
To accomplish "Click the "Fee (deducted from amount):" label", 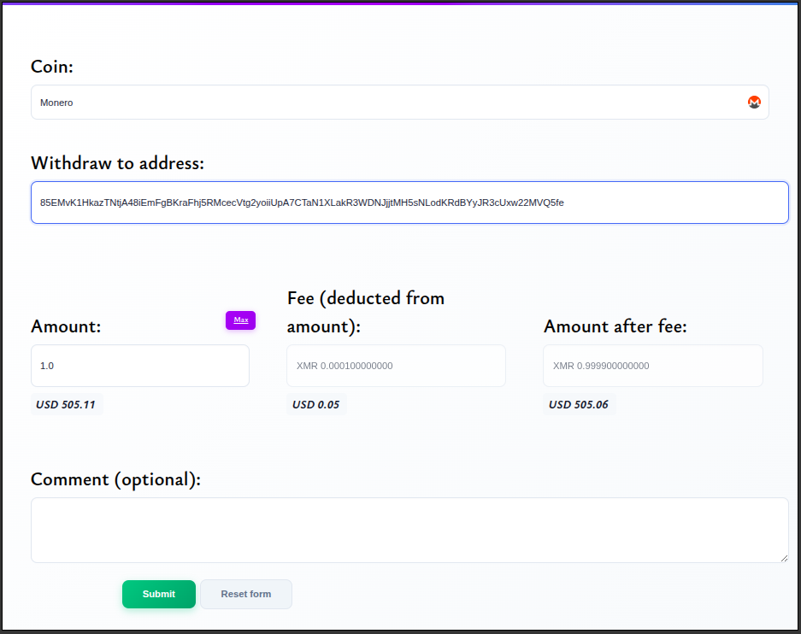I will (x=366, y=313).
